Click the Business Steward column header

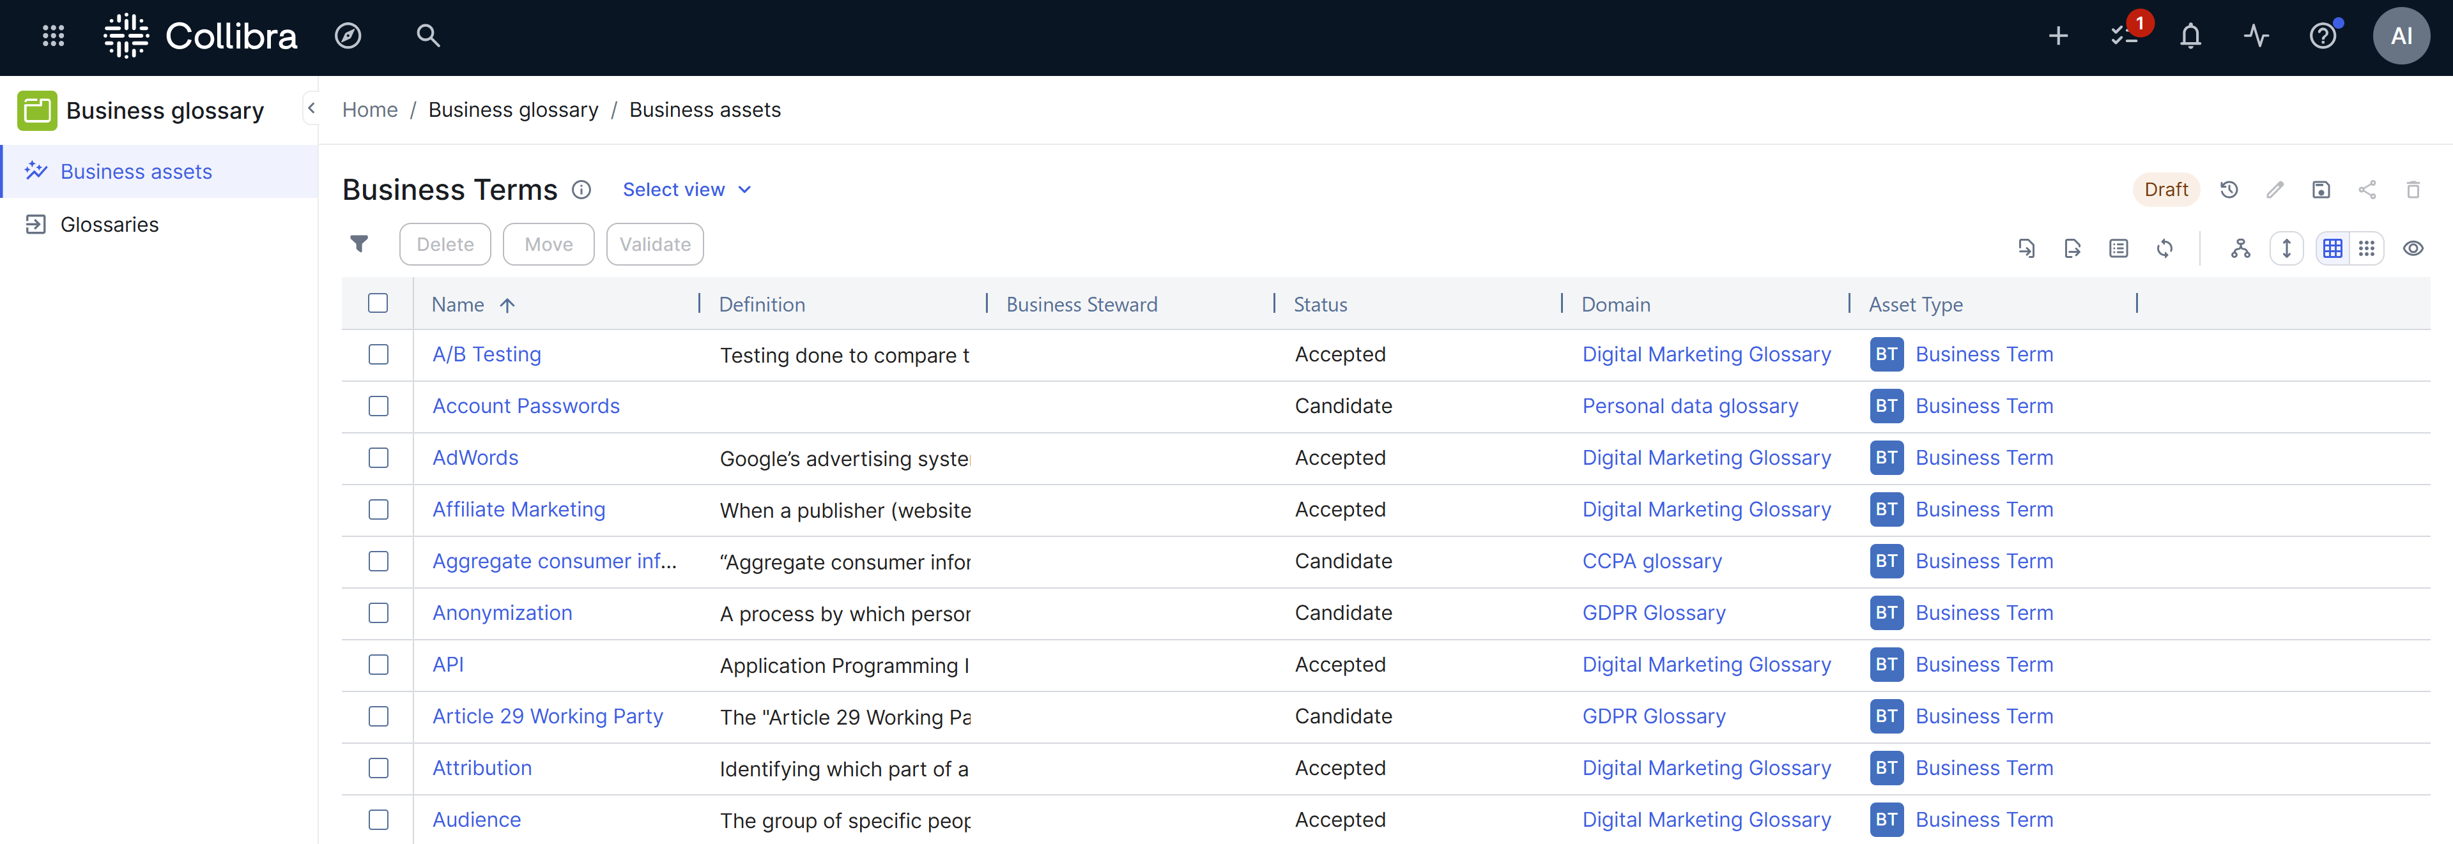pyautogui.click(x=1082, y=305)
